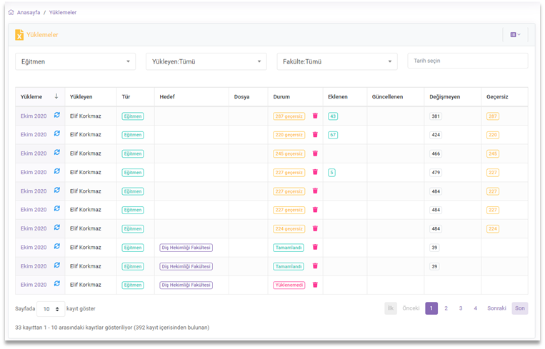The image size is (545, 349).
Task: Delete the upload with 224 geçersiz status
Action: [315, 228]
